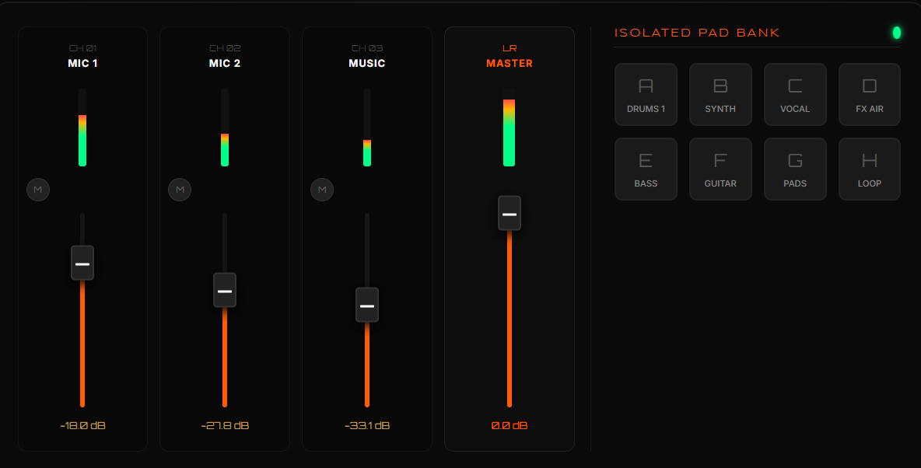Click the MUSIC channel name

[367, 64]
